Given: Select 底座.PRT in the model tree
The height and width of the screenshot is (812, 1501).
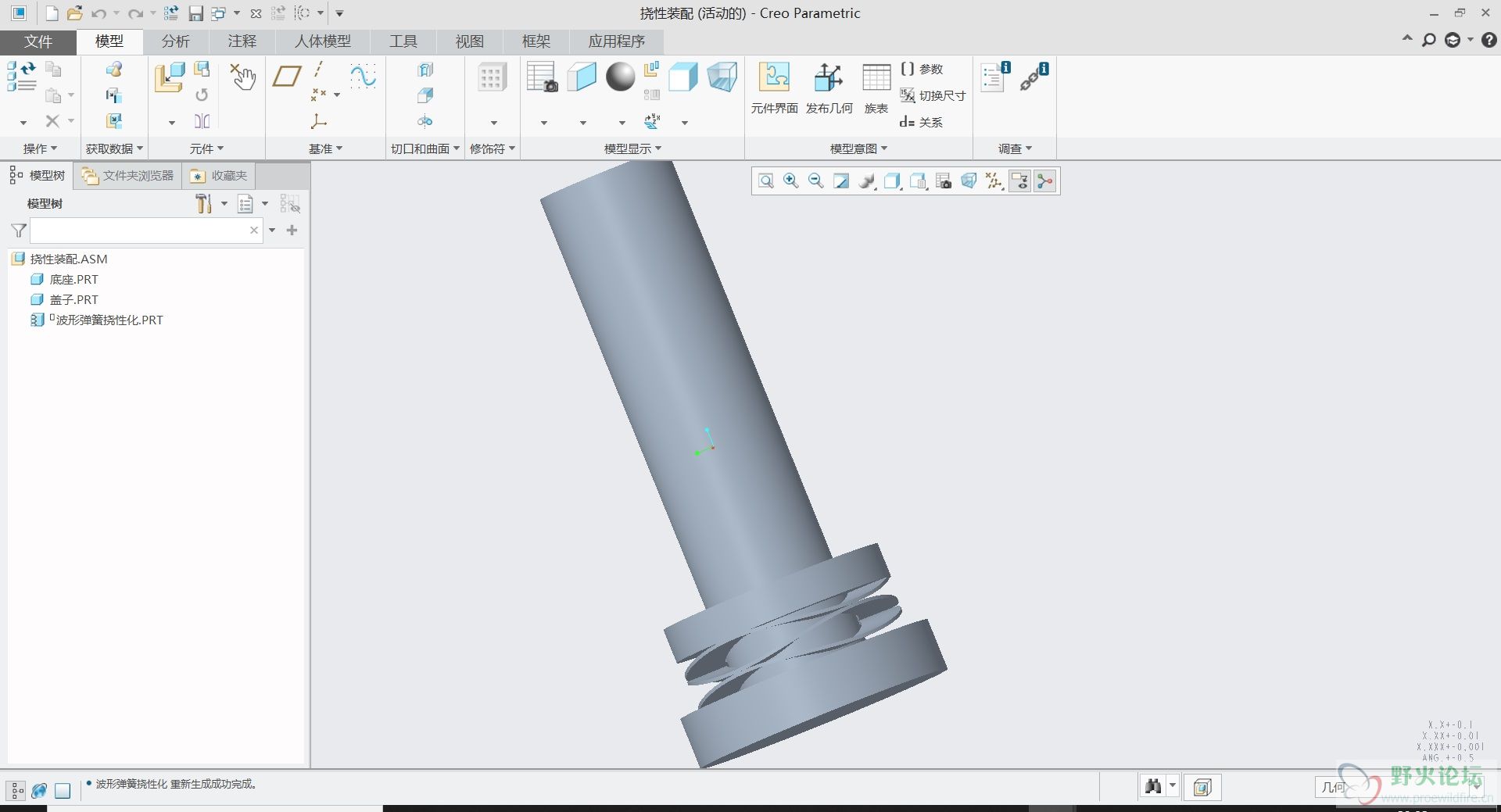Looking at the screenshot, I should tap(65, 279).
